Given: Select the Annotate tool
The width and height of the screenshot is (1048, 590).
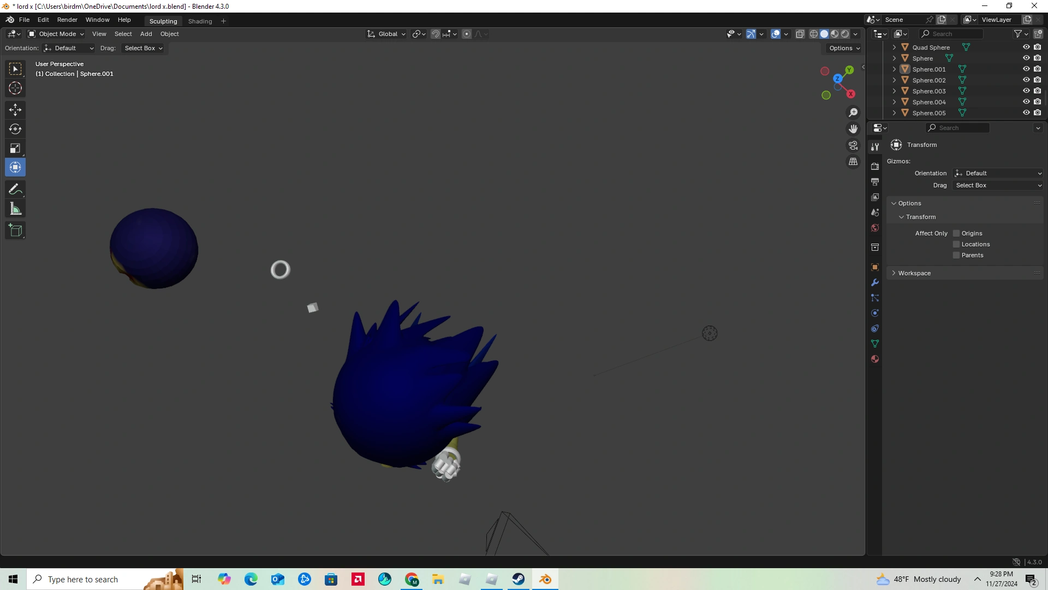Looking at the screenshot, I should [x=15, y=190].
